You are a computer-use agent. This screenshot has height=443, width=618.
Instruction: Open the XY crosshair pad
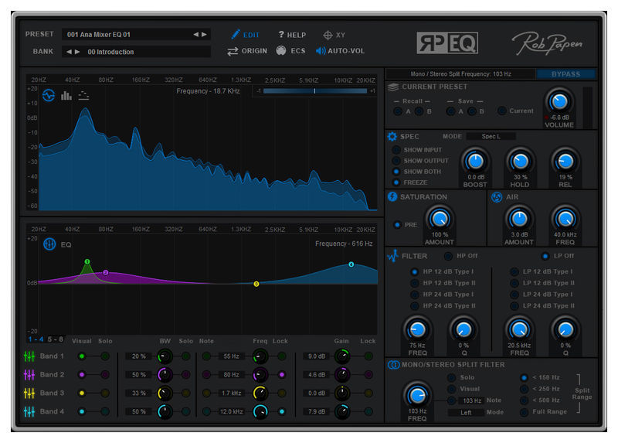coord(328,35)
